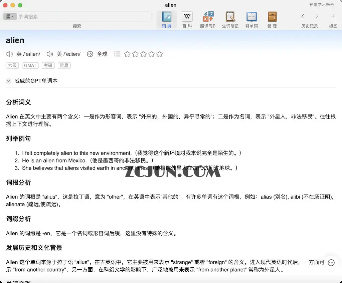This screenshot has height=283, width=342.
Task: Go back in 历史记录 history
Action: [303, 16]
